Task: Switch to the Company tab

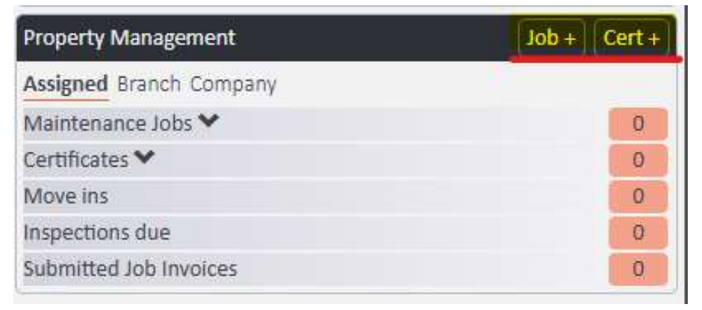Action: tap(234, 84)
